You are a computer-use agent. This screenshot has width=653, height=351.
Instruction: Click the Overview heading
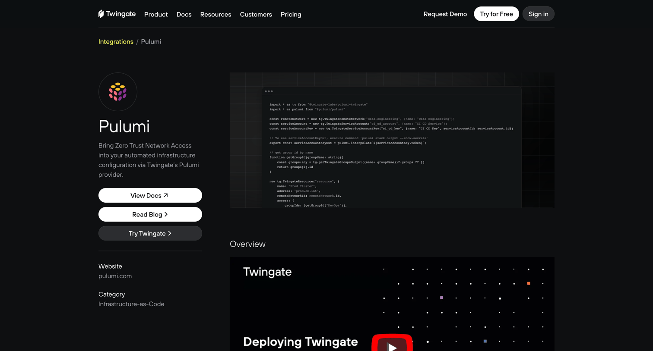(x=247, y=244)
